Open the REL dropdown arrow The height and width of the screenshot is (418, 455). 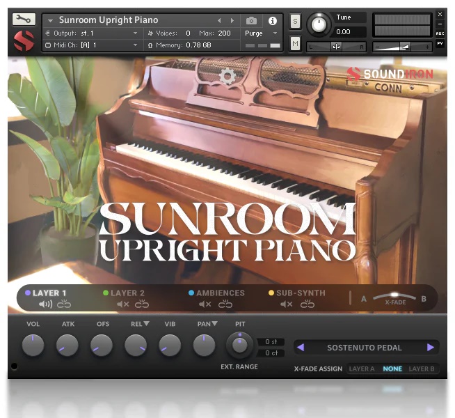click(146, 323)
